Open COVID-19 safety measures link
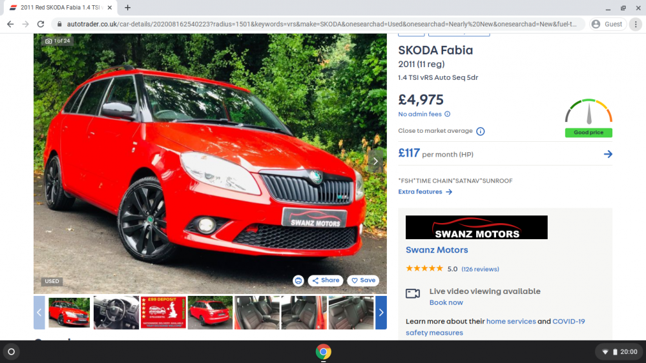 (x=495, y=327)
